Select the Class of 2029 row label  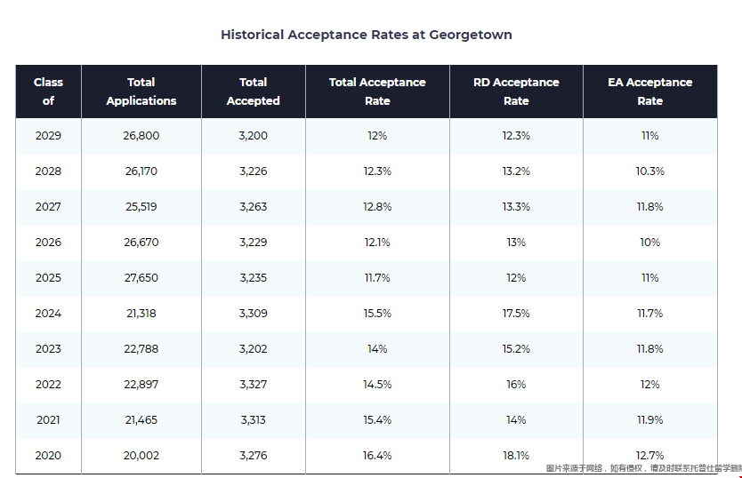48,136
